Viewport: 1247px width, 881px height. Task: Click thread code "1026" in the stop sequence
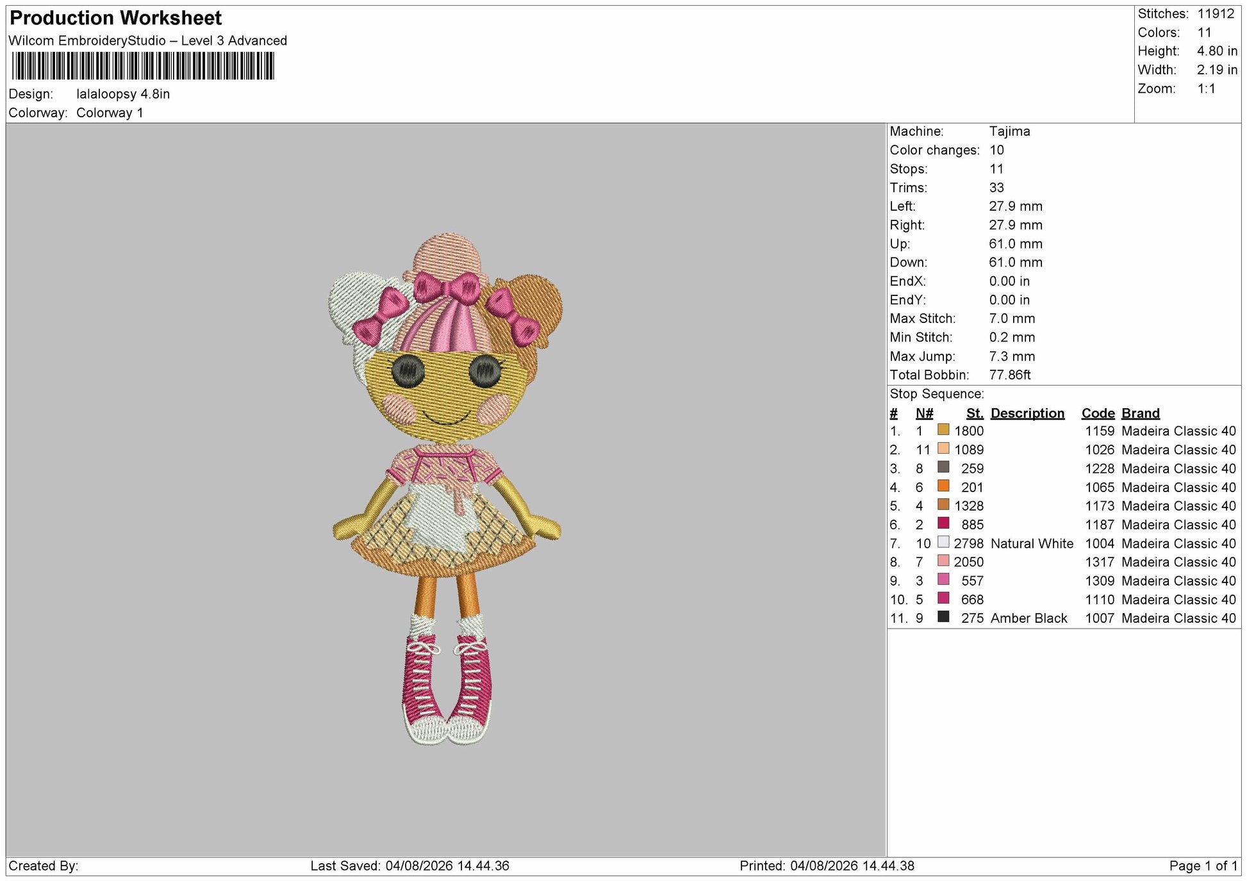coord(1100,450)
